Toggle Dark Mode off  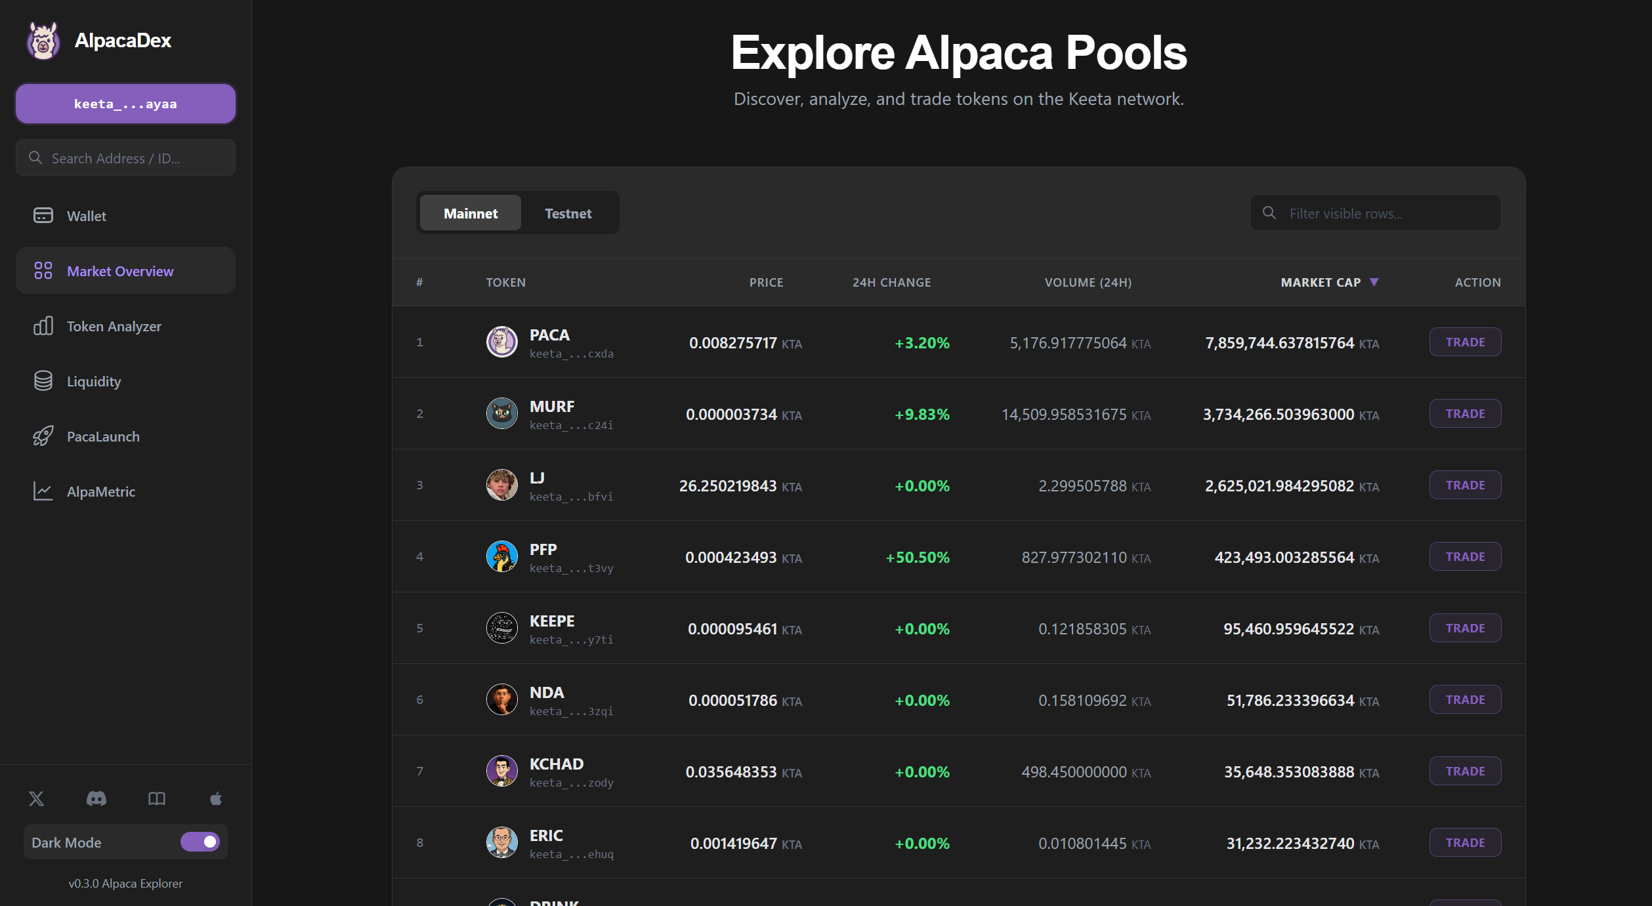[200, 842]
